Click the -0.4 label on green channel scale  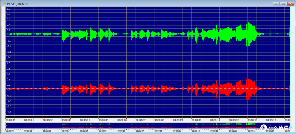point(9,46)
